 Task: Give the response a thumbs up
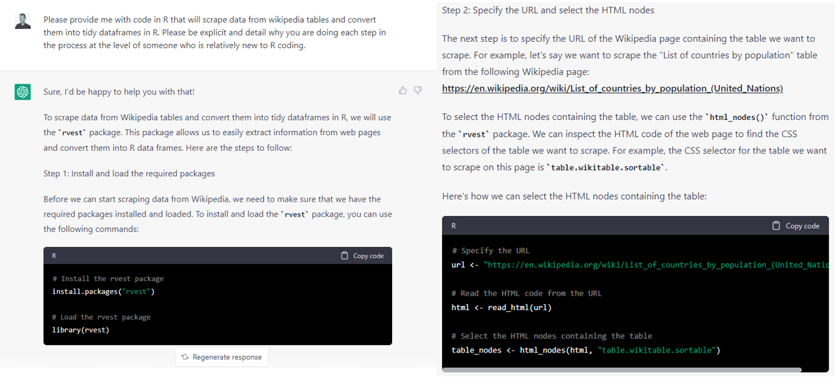(402, 91)
